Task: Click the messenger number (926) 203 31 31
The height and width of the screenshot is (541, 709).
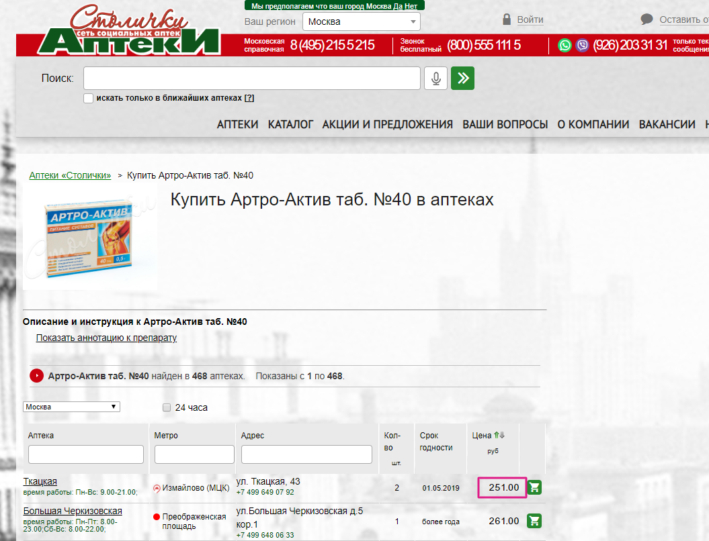Action: [x=630, y=45]
